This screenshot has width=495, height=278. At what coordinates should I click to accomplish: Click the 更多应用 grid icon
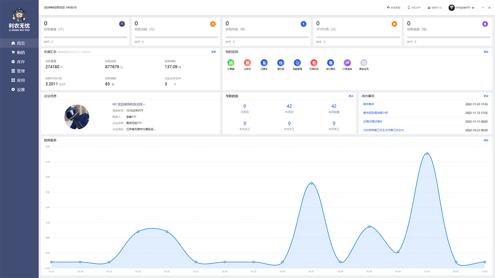pyautogui.click(x=364, y=63)
